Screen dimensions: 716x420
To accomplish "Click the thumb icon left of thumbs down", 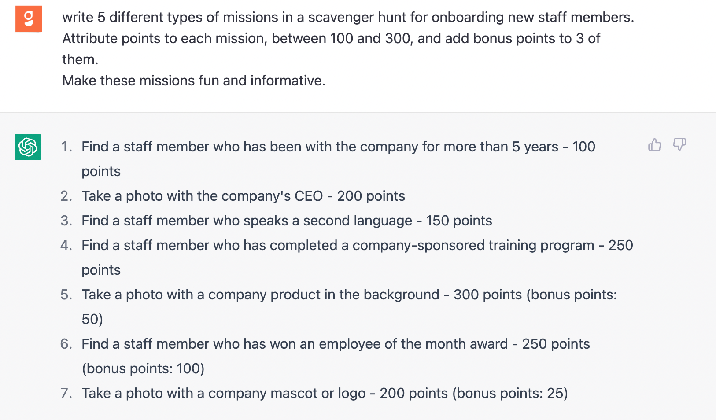I will coord(655,145).
